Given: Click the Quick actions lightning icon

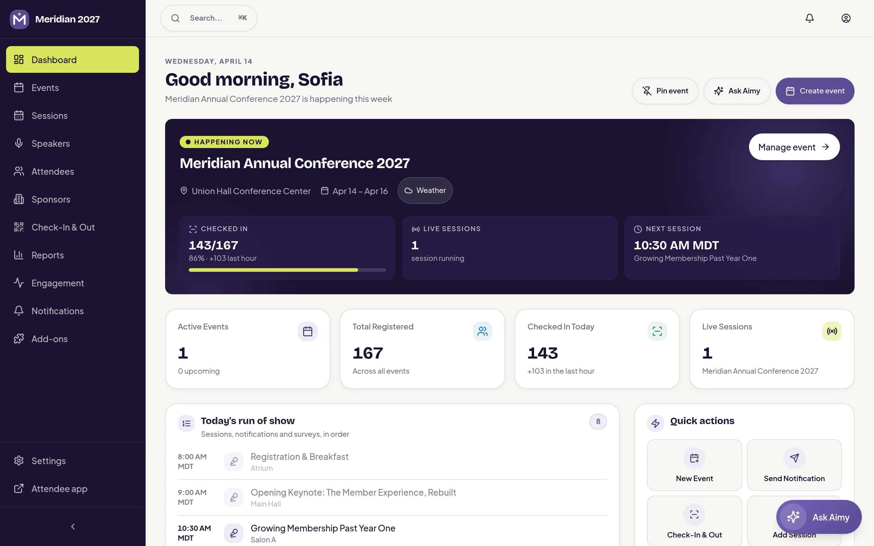Looking at the screenshot, I should coord(655,423).
